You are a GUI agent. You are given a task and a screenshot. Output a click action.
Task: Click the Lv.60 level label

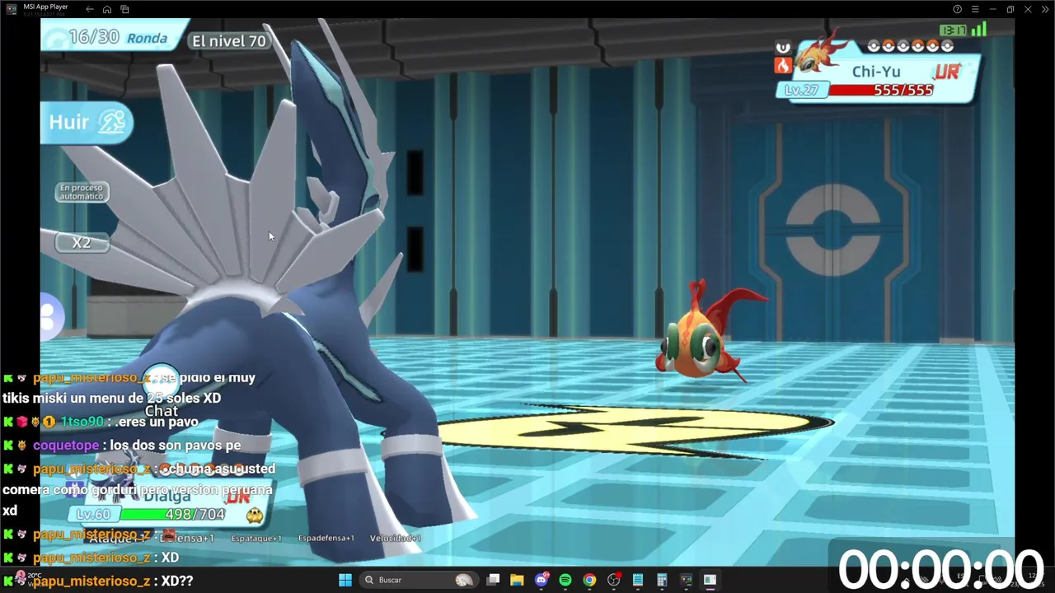(x=93, y=514)
